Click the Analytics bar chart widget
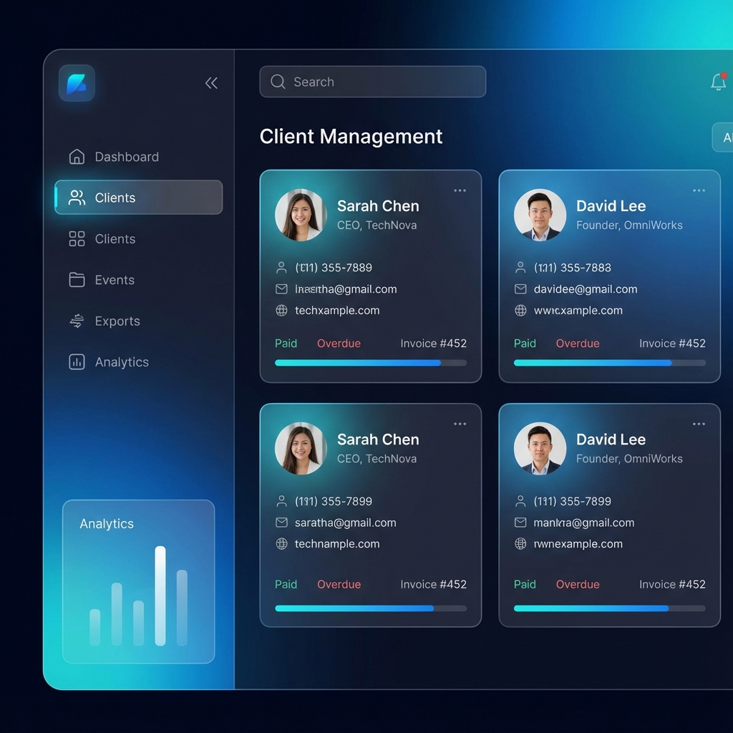Image resolution: width=733 pixels, height=733 pixels. pos(138,581)
